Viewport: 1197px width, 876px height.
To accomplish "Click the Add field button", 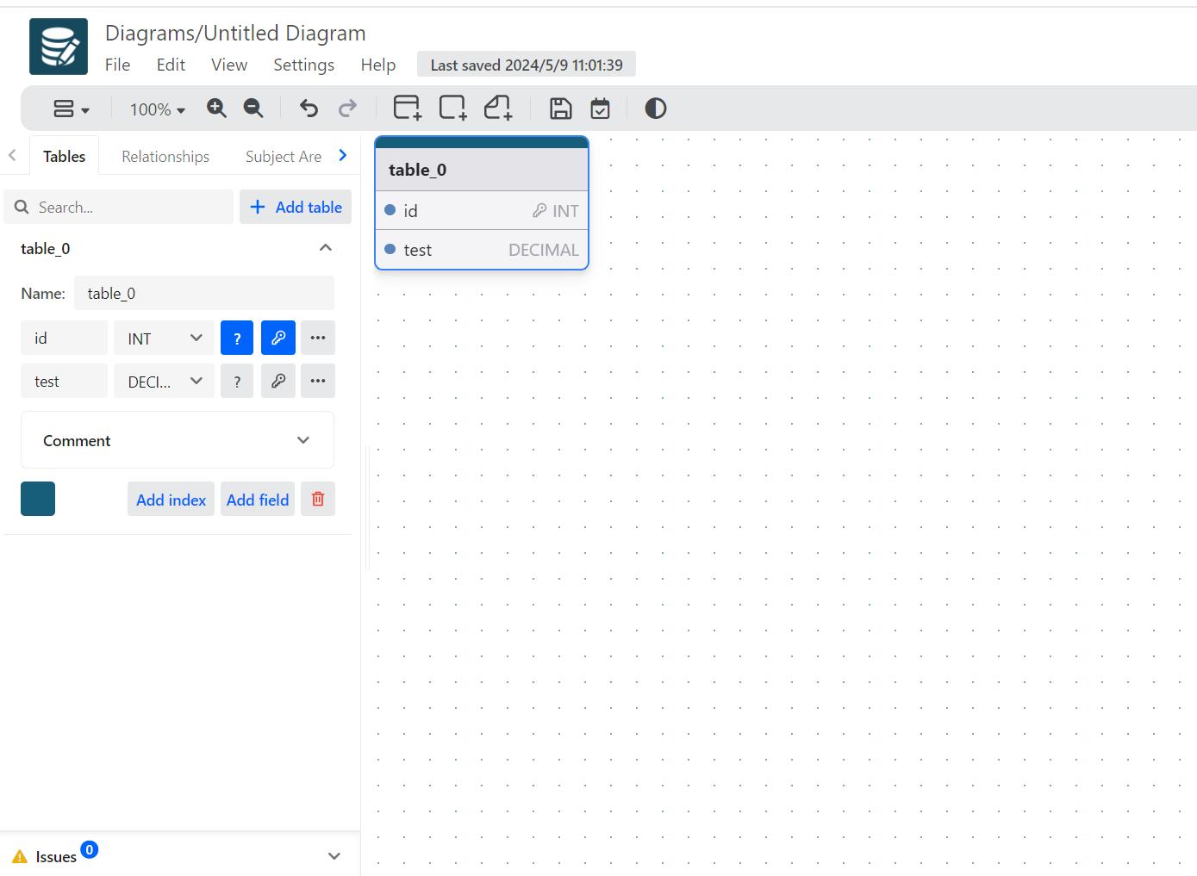I will pyautogui.click(x=258, y=499).
